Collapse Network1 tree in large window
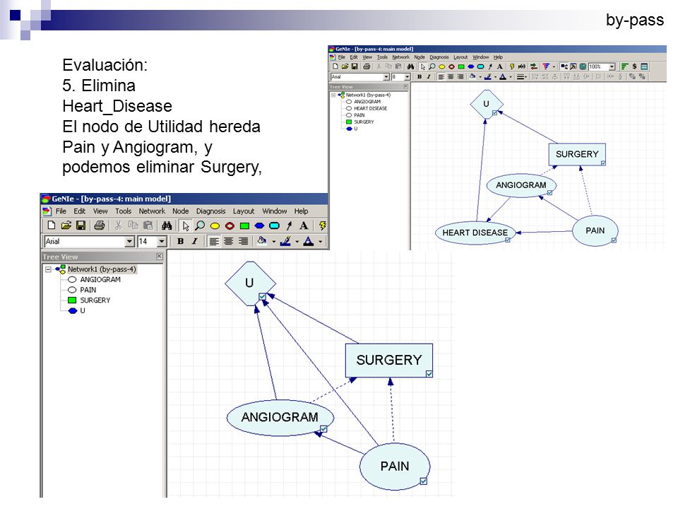This screenshot has width=678, height=509. click(49, 269)
